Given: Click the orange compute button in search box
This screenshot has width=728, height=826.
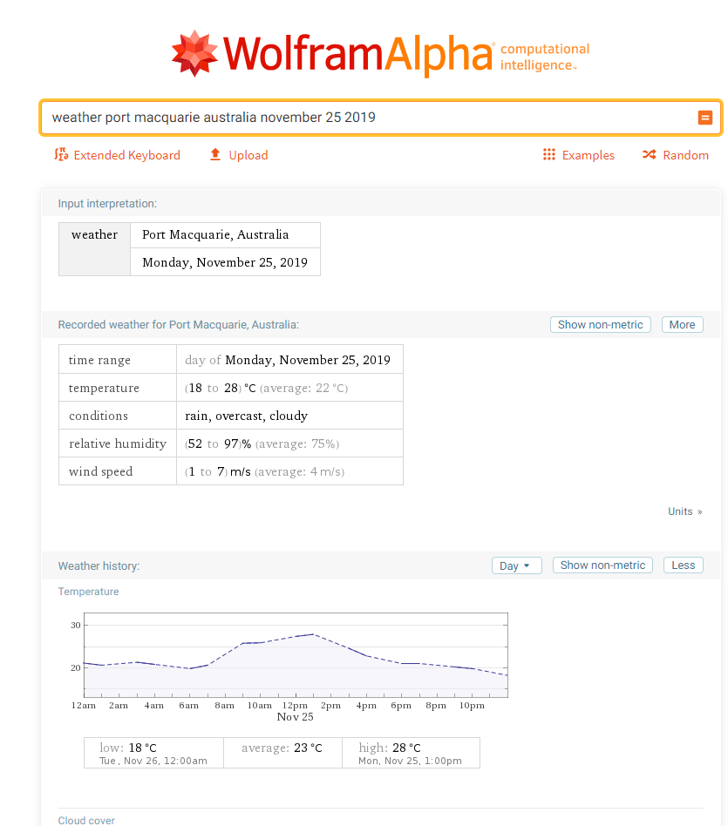Looking at the screenshot, I should click(x=704, y=118).
